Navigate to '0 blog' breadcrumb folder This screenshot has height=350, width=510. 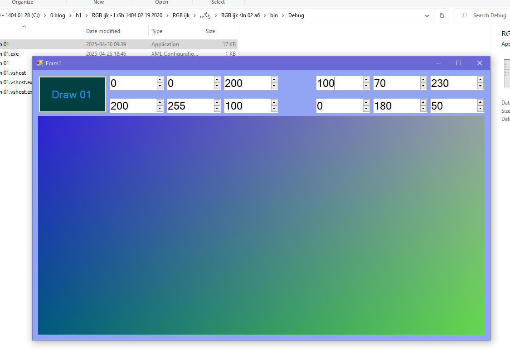[58, 15]
